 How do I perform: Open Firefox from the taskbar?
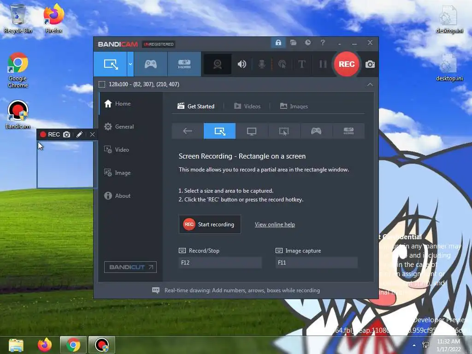click(45, 345)
